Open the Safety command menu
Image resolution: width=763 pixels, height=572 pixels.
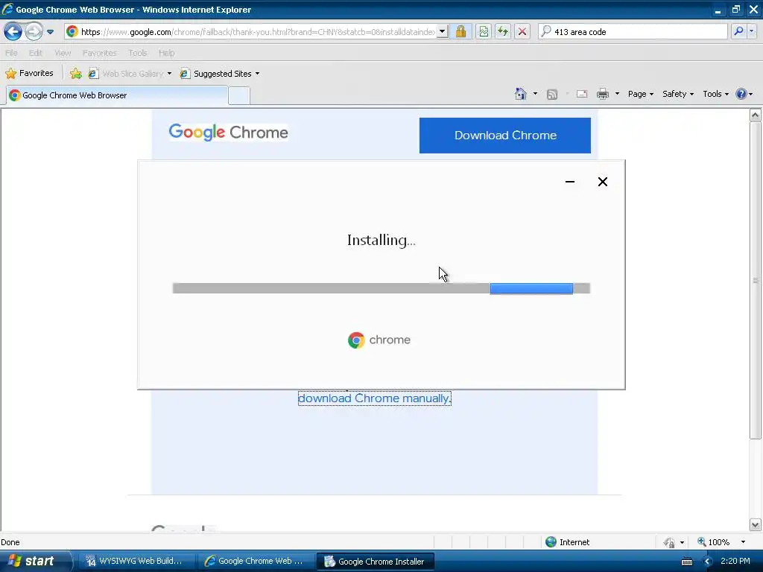click(678, 94)
